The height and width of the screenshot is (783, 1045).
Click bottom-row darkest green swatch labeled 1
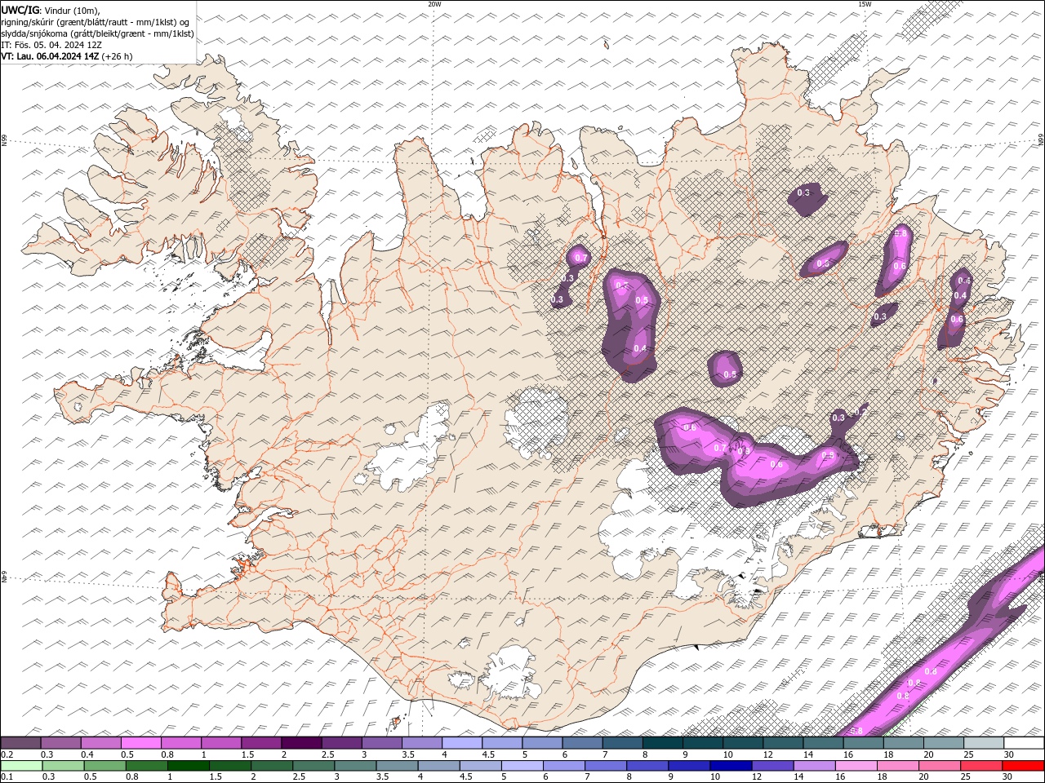coord(189,766)
